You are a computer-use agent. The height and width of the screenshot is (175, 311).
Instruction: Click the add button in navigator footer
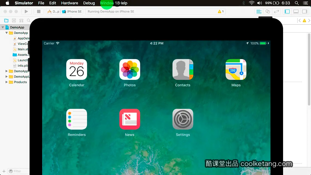4,171
